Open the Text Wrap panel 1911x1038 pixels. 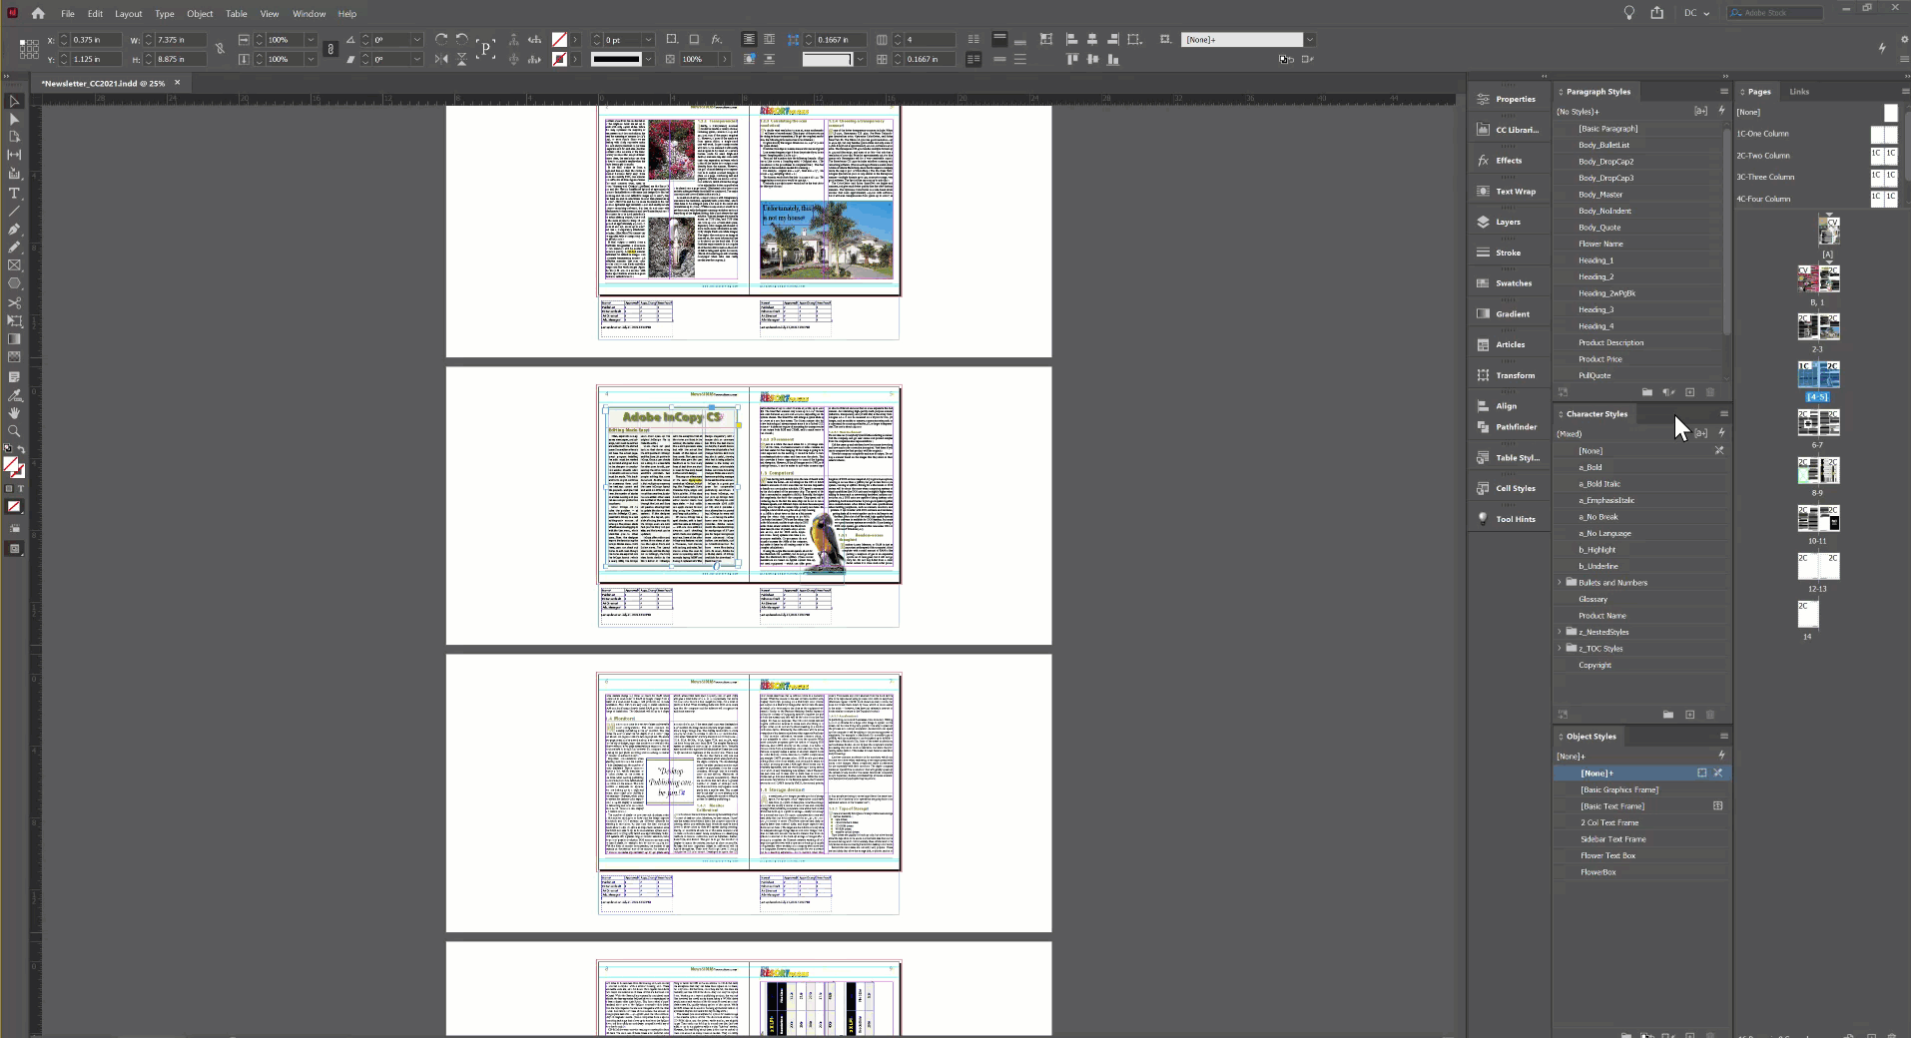coord(1507,191)
